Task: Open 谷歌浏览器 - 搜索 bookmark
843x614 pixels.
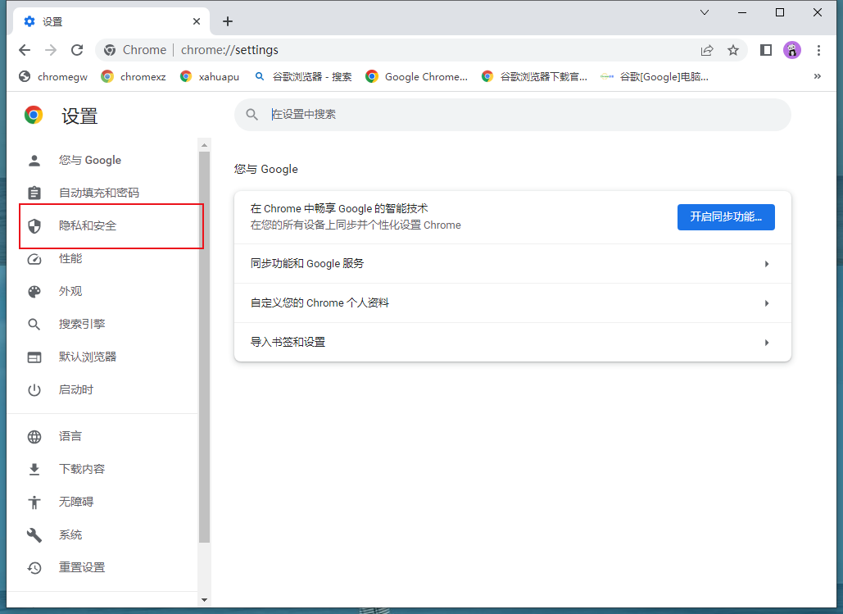Action: (303, 76)
